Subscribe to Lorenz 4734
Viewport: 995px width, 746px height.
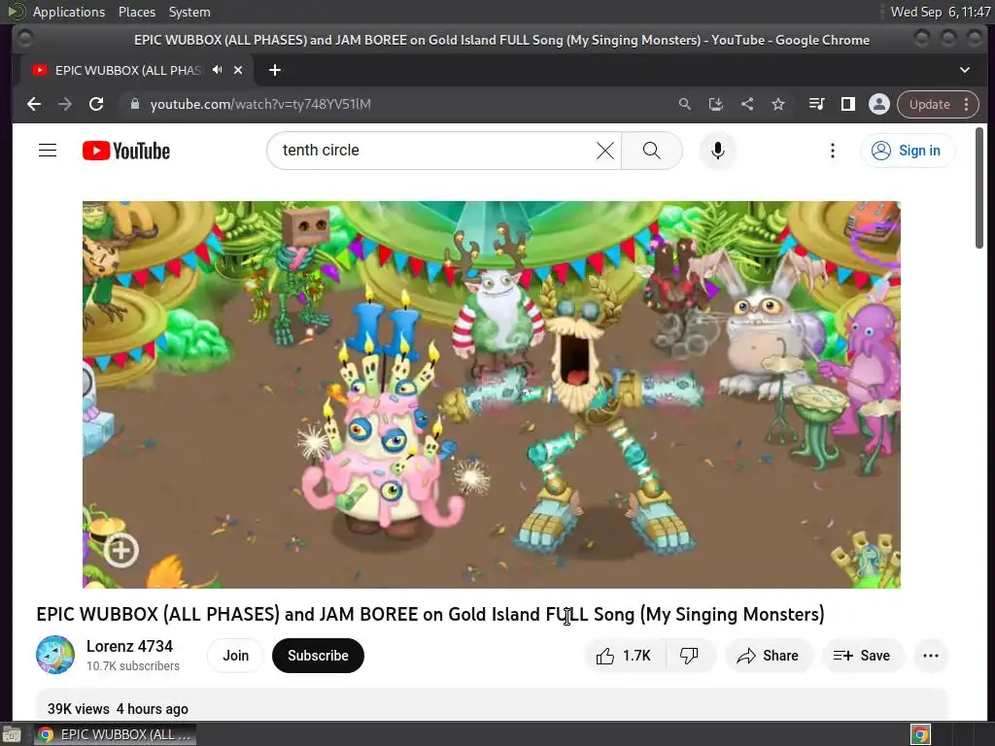[318, 656]
